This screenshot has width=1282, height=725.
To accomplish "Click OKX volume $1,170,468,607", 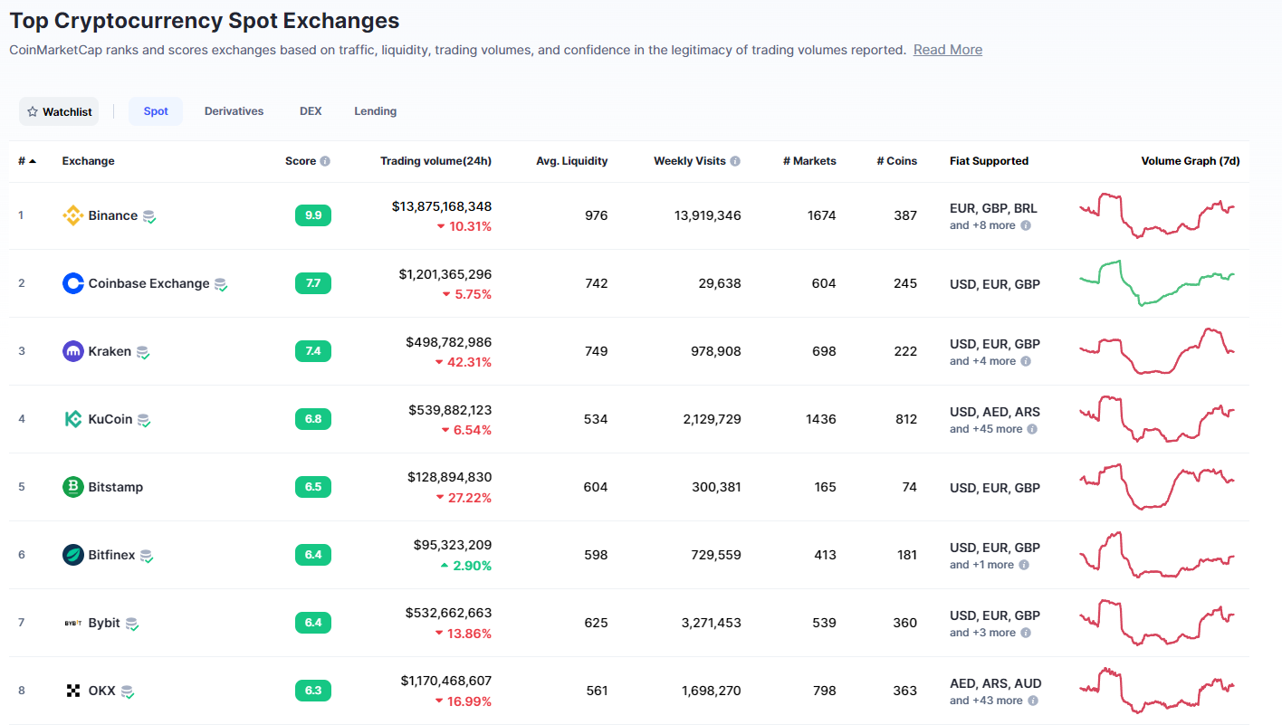I will pyautogui.click(x=446, y=681).
